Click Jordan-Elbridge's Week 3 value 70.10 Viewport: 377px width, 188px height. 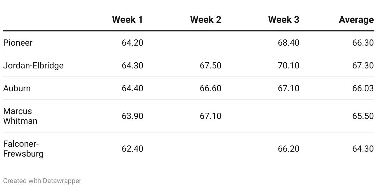click(289, 66)
